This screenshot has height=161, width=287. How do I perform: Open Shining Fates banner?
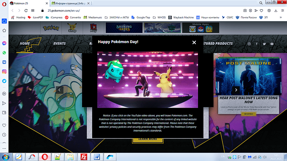coord(124,28)
